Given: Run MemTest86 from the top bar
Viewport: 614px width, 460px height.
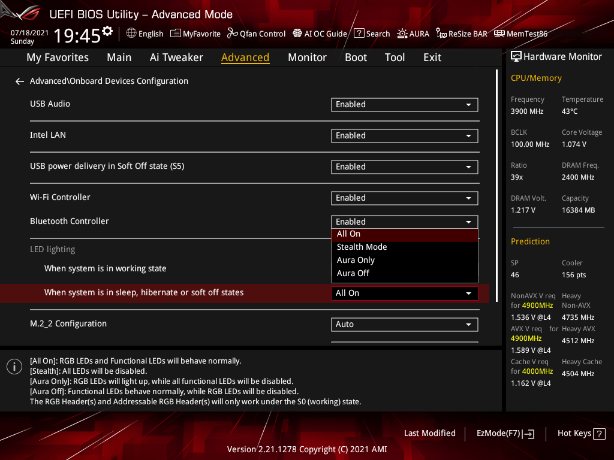Looking at the screenshot, I should [520, 34].
